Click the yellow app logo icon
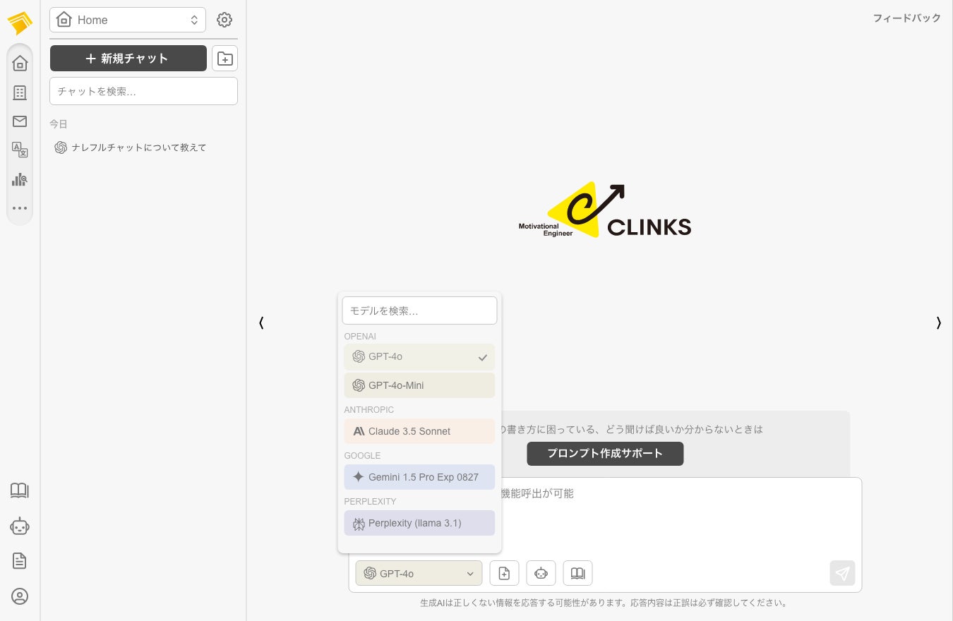The height and width of the screenshot is (621, 953). 20,23
